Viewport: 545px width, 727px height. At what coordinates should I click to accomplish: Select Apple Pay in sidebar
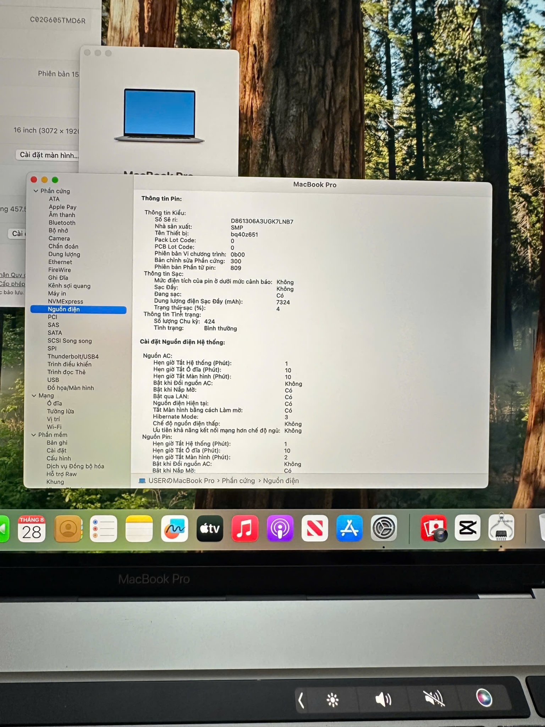(63, 207)
